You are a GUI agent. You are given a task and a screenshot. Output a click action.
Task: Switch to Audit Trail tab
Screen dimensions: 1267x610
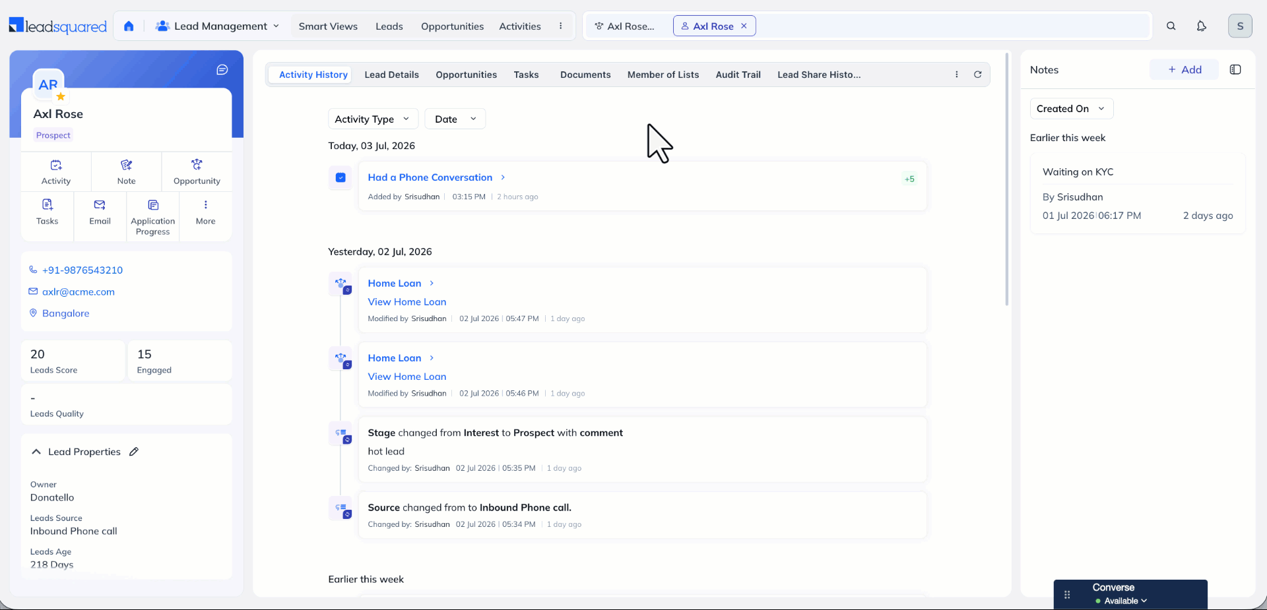tap(738, 75)
